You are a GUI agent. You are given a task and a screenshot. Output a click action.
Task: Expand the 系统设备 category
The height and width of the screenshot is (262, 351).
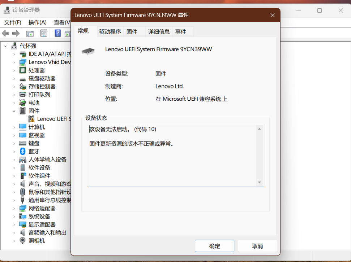click(14, 217)
